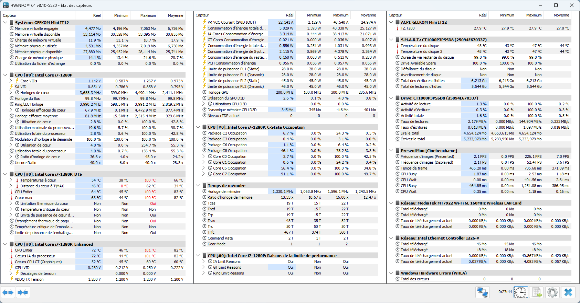The height and width of the screenshot is (303, 580).
Task: Open the remote network monitoring icon
Action: [483, 292]
